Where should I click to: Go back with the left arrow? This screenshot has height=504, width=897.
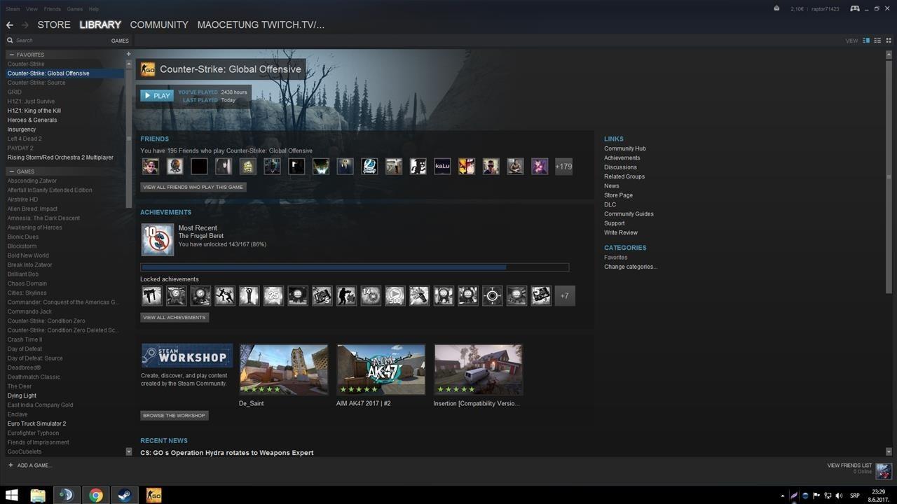click(x=10, y=25)
